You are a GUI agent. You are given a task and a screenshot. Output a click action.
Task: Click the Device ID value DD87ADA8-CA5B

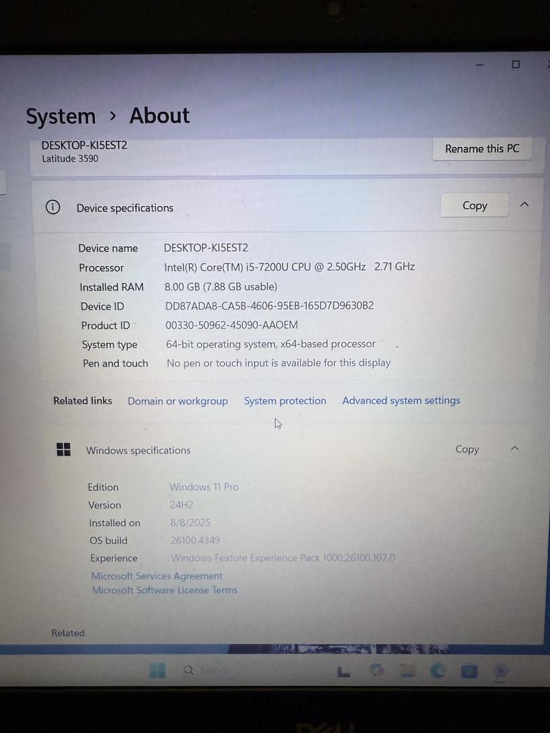[x=270, y=305]
